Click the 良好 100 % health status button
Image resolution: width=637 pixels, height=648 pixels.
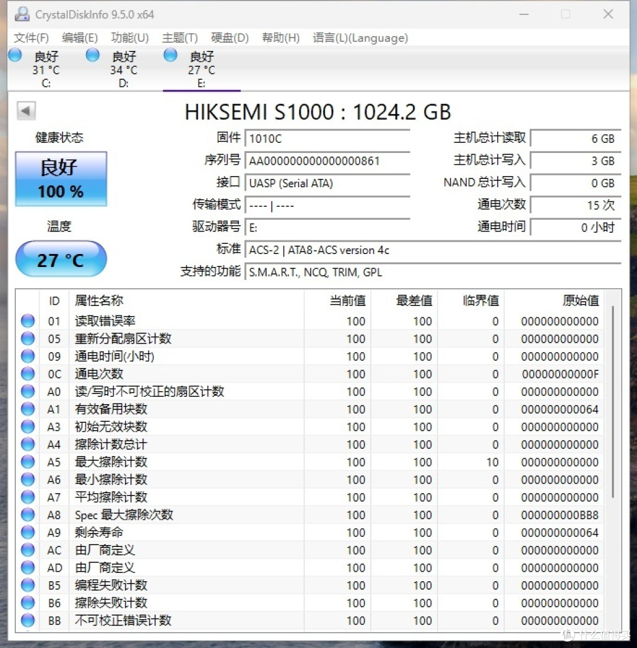pyautogui.click(x=61, y=179)
